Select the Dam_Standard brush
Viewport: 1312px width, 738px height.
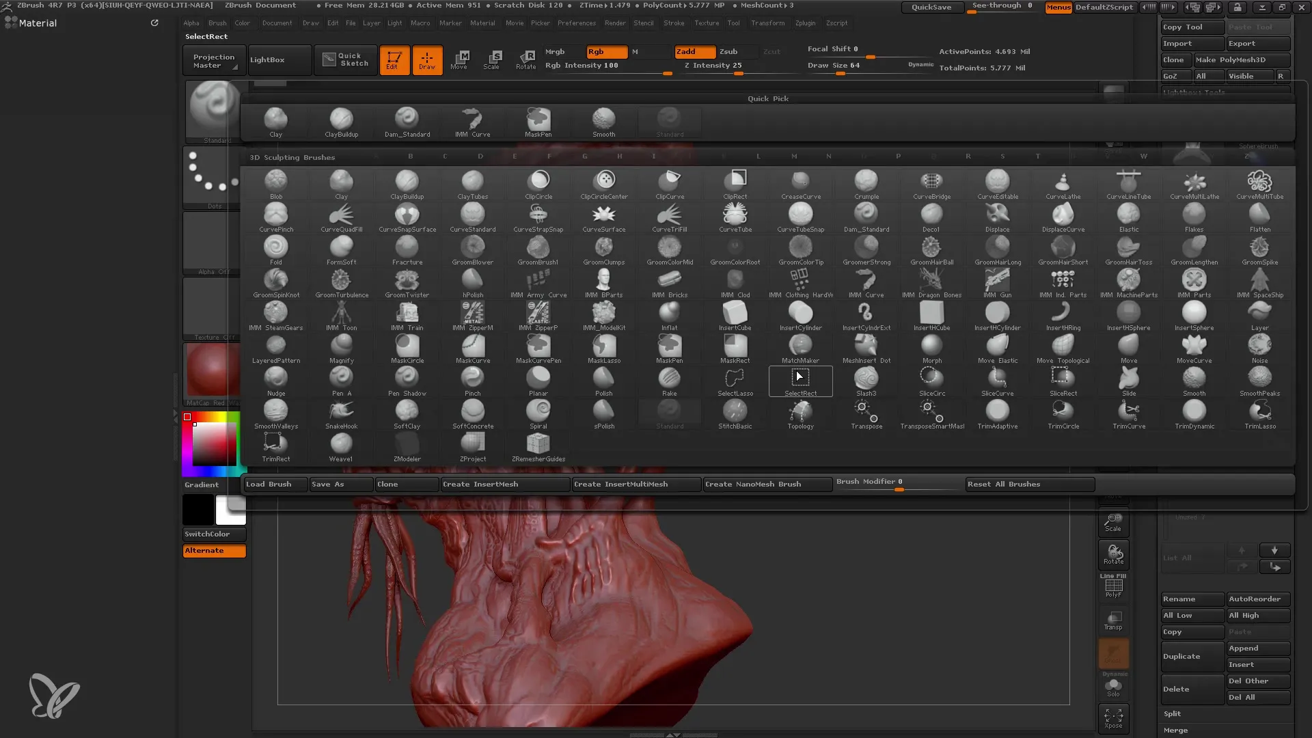pyautogui.click(x=864, y=215)
